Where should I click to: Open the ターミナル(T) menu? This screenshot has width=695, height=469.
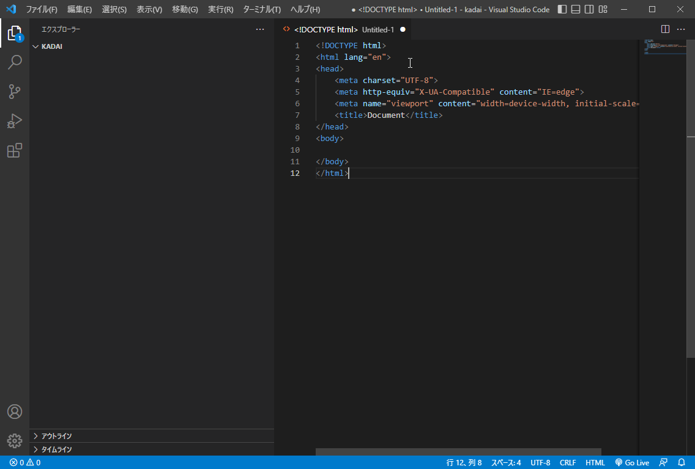tap(262, 10)
